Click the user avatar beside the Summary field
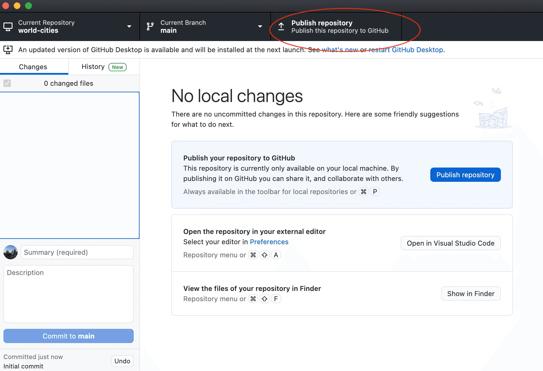 pyautogui.click(x=11, y=252)
